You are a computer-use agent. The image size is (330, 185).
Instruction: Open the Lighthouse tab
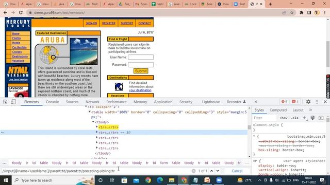pos(211,102)
